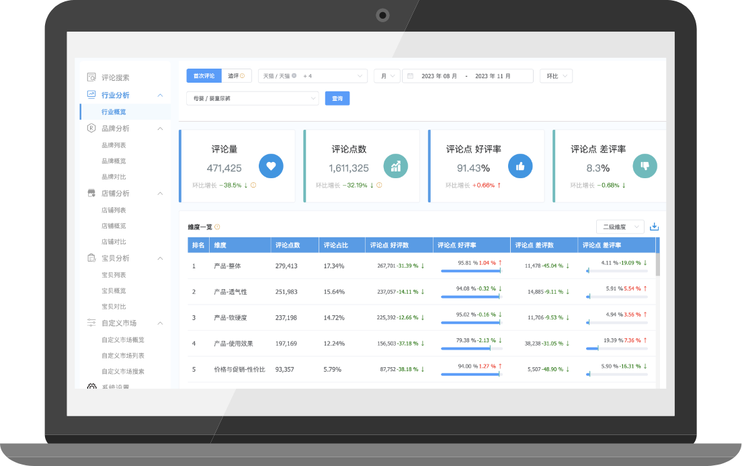Open the 母婴 / 婴童尿裤 category dropdown
The height and width of the screenshot is (466, 742).
[x=252, y=99]
